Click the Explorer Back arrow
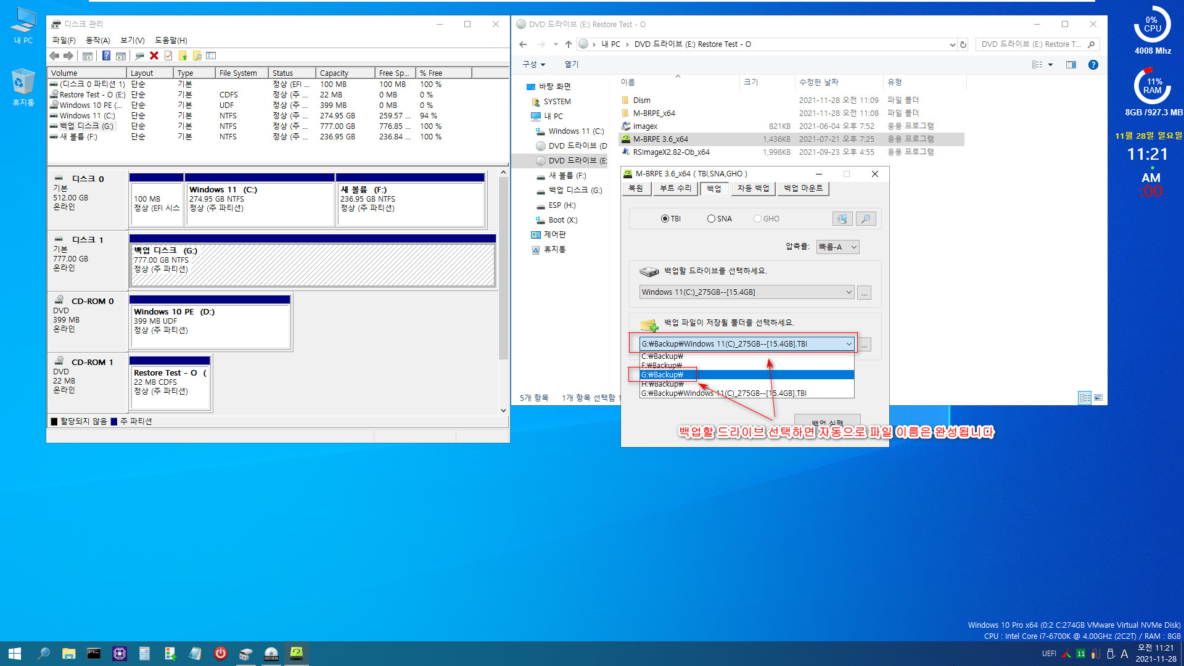This screenshot has width=1184, height=666. (523, 44)
